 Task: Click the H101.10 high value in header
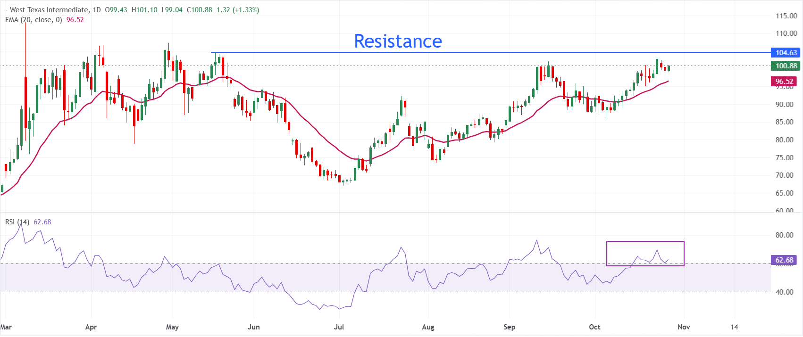144,10
